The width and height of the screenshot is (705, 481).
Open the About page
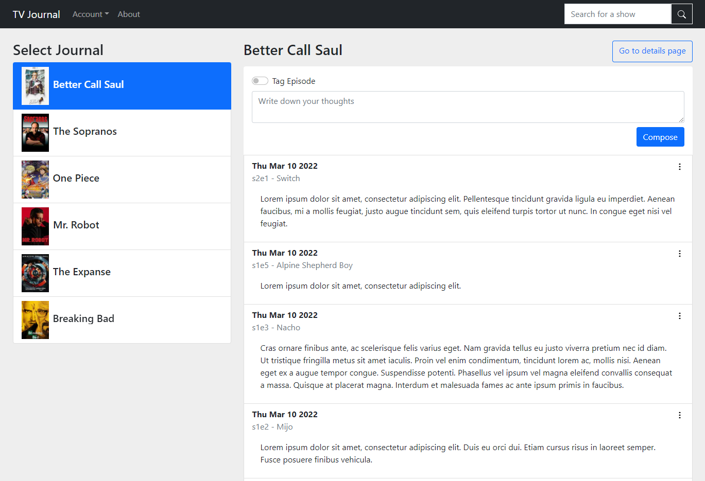128,14
